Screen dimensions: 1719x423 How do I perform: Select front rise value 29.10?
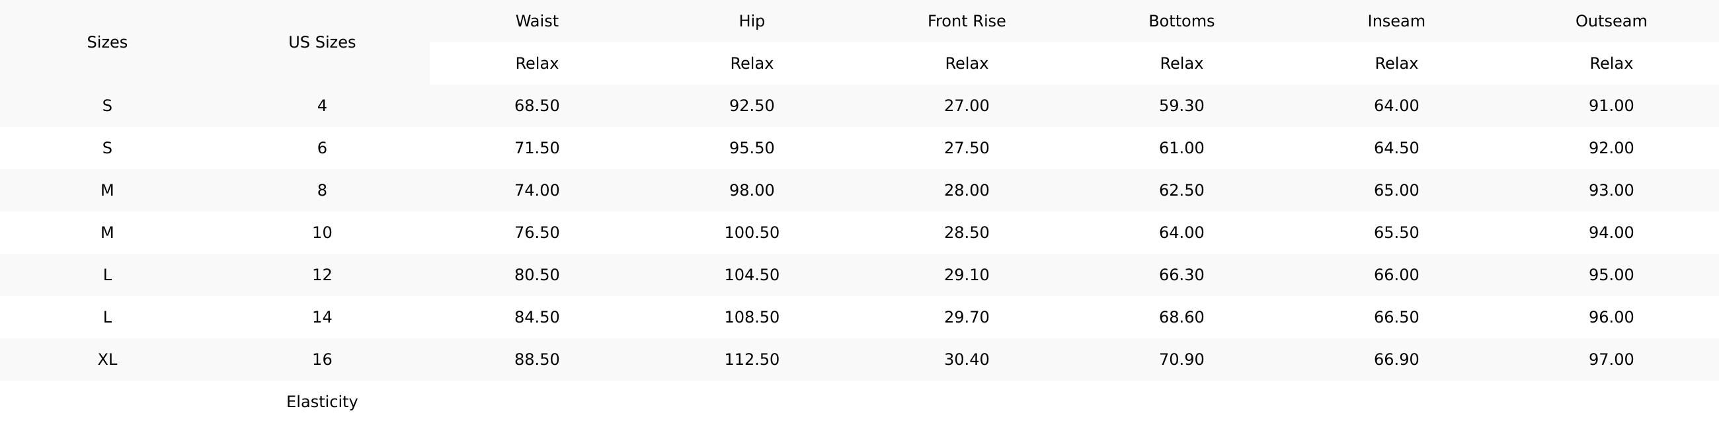pos(966,275)
